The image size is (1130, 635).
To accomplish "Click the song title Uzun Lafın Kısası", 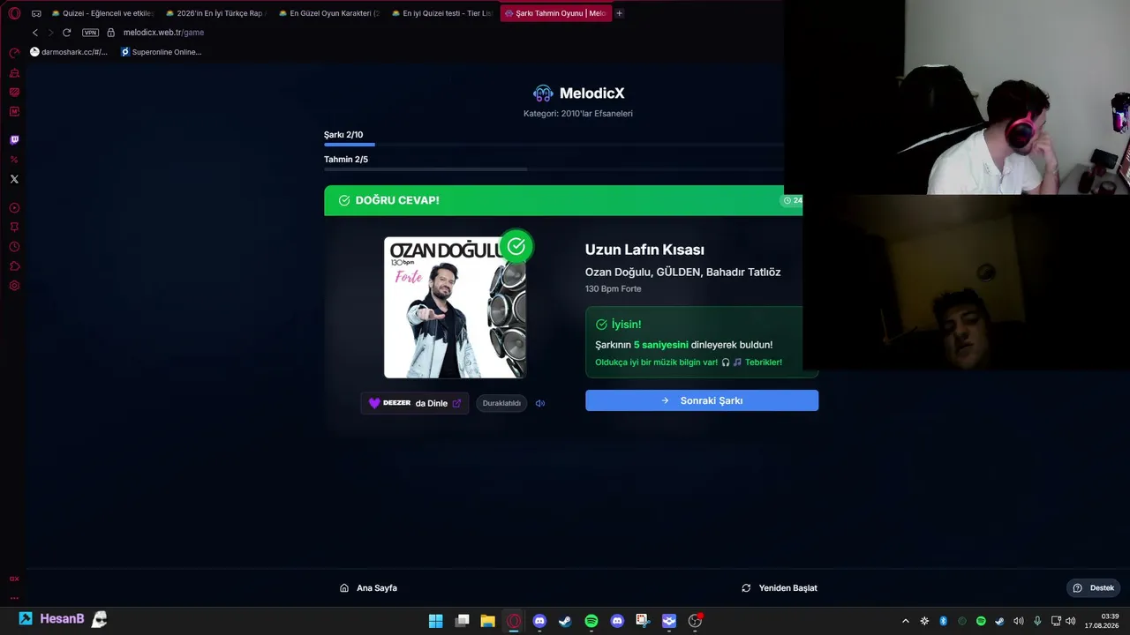I will pos(644,250).
